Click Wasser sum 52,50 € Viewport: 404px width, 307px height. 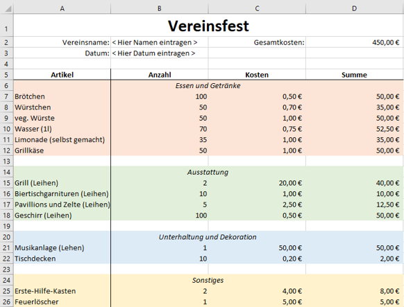(355, 129)
